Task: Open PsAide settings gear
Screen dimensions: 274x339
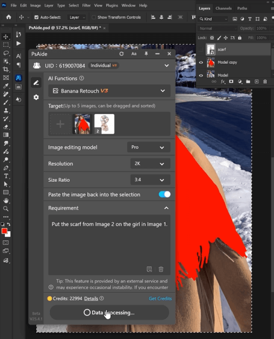Action: pos(36,98)
